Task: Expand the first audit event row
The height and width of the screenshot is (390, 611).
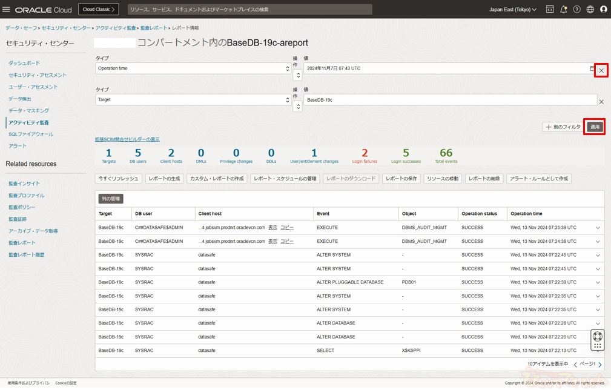Action: [598, 228]
